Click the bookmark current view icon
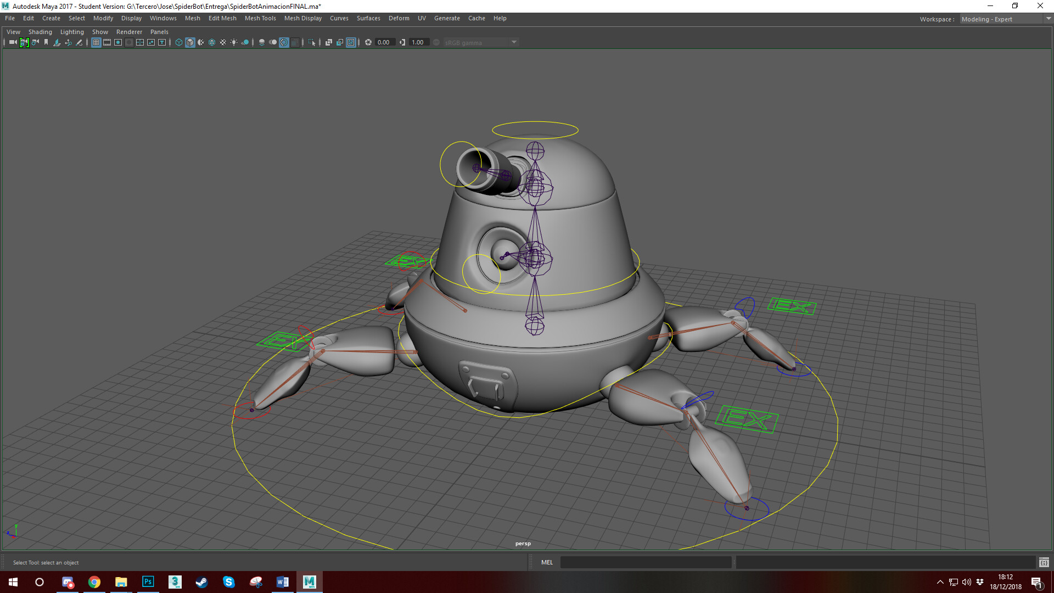Screen dimensions: 1054x593 point(46,42)
